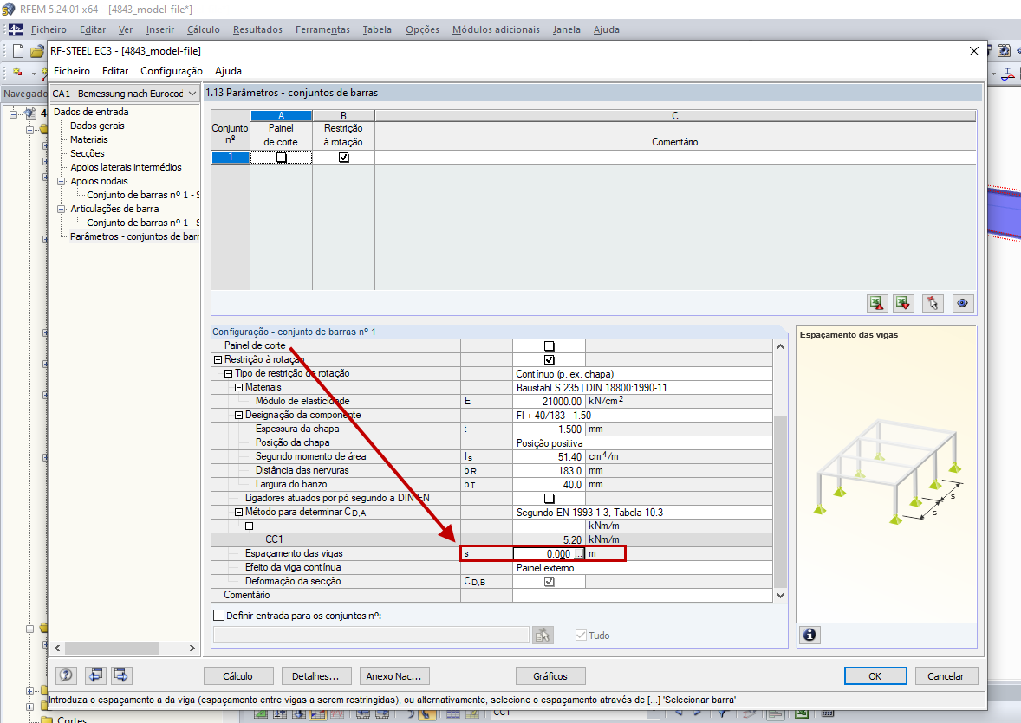Click the Cálculo button
The height and width of the screenshot is (723, 1021).
[237, 676]
